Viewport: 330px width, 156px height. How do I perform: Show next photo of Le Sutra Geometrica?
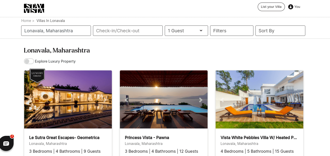[x=105, y=100]
